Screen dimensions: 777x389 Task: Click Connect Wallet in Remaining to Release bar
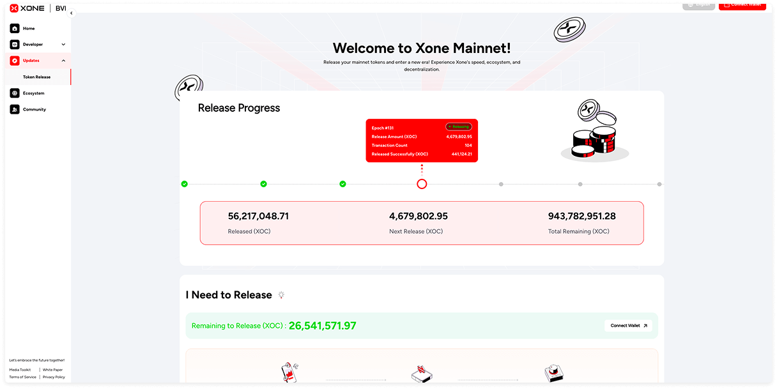(x=628, y=326)
